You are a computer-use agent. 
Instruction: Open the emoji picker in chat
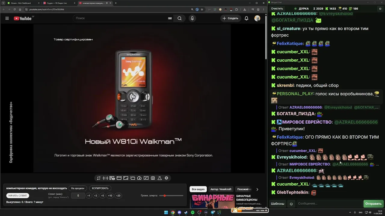(291, 204)
